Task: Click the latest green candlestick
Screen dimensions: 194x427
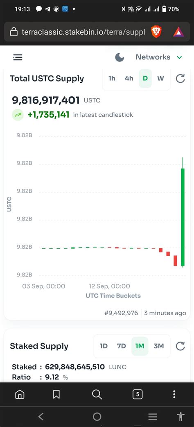Action: tap(183, 217)
